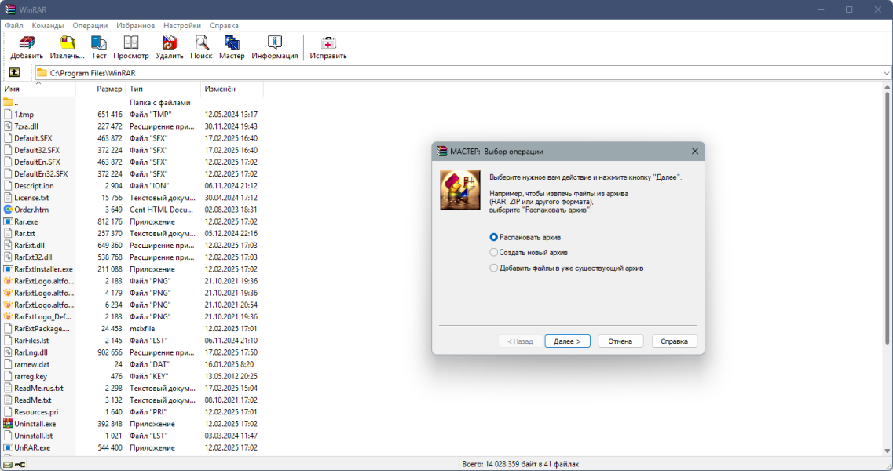Select the file DefaultEn32.SFX
Viewport: 893px width, 471px height.
(x=41, y=173)
